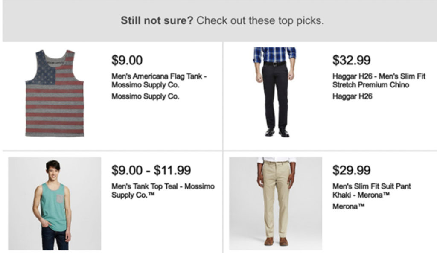Click the bold "Still not sure?" heading
Viewport: 437px width, 253px height.
coord(157,20)
